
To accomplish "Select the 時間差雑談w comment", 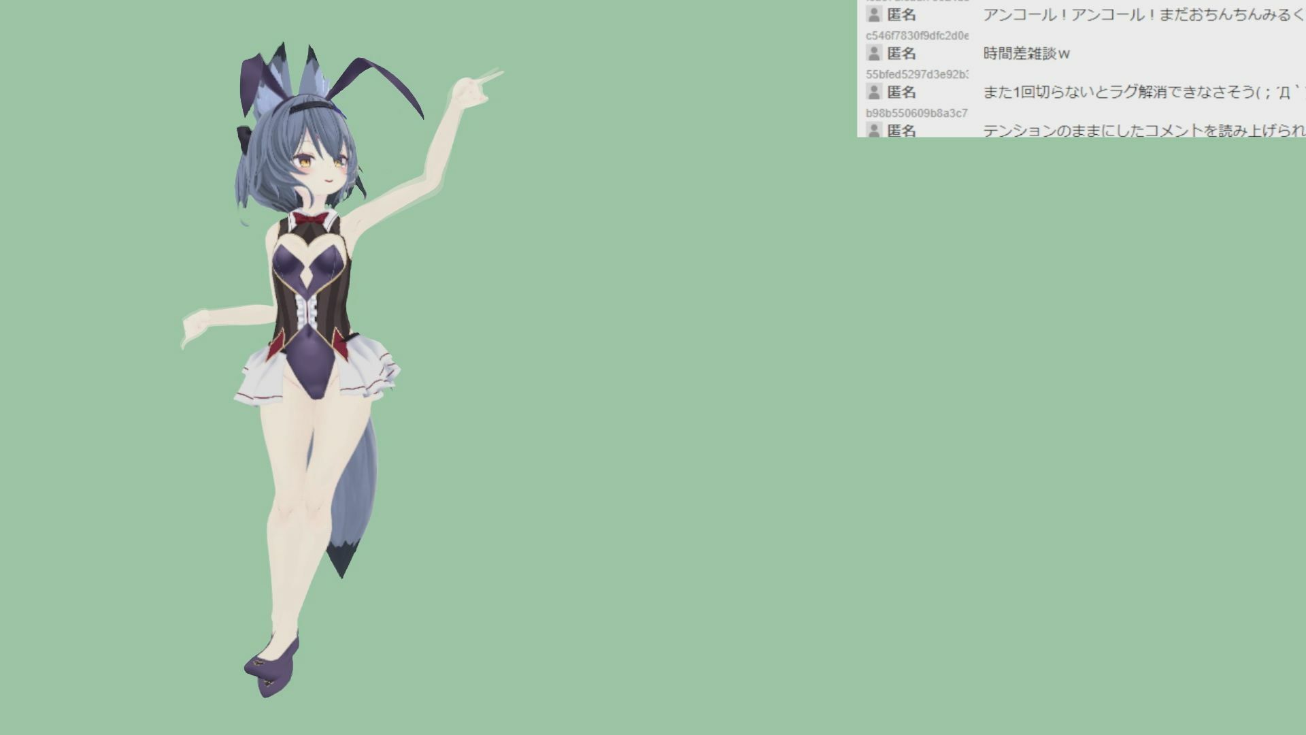I will [1026, 53].
